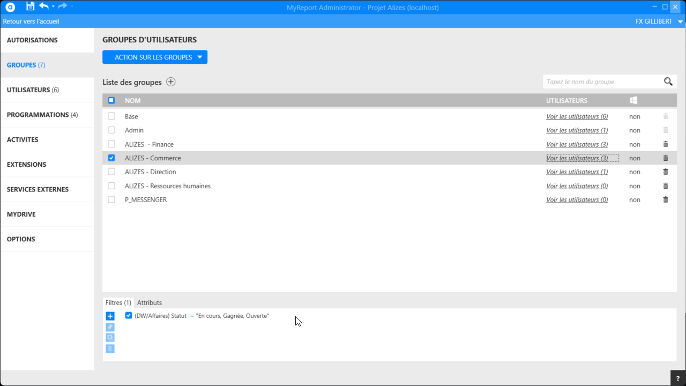Screen dimensions: 686x386
Task: Disable the (DW/Affaires) Statut filter checkbox
Action: (129, 316)
